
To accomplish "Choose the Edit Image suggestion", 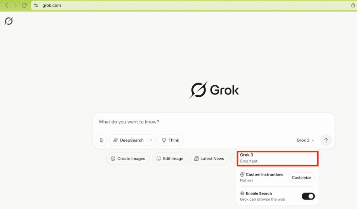I will tap(170, 158).
